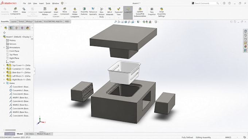Switch to the Layout tab

13,21
